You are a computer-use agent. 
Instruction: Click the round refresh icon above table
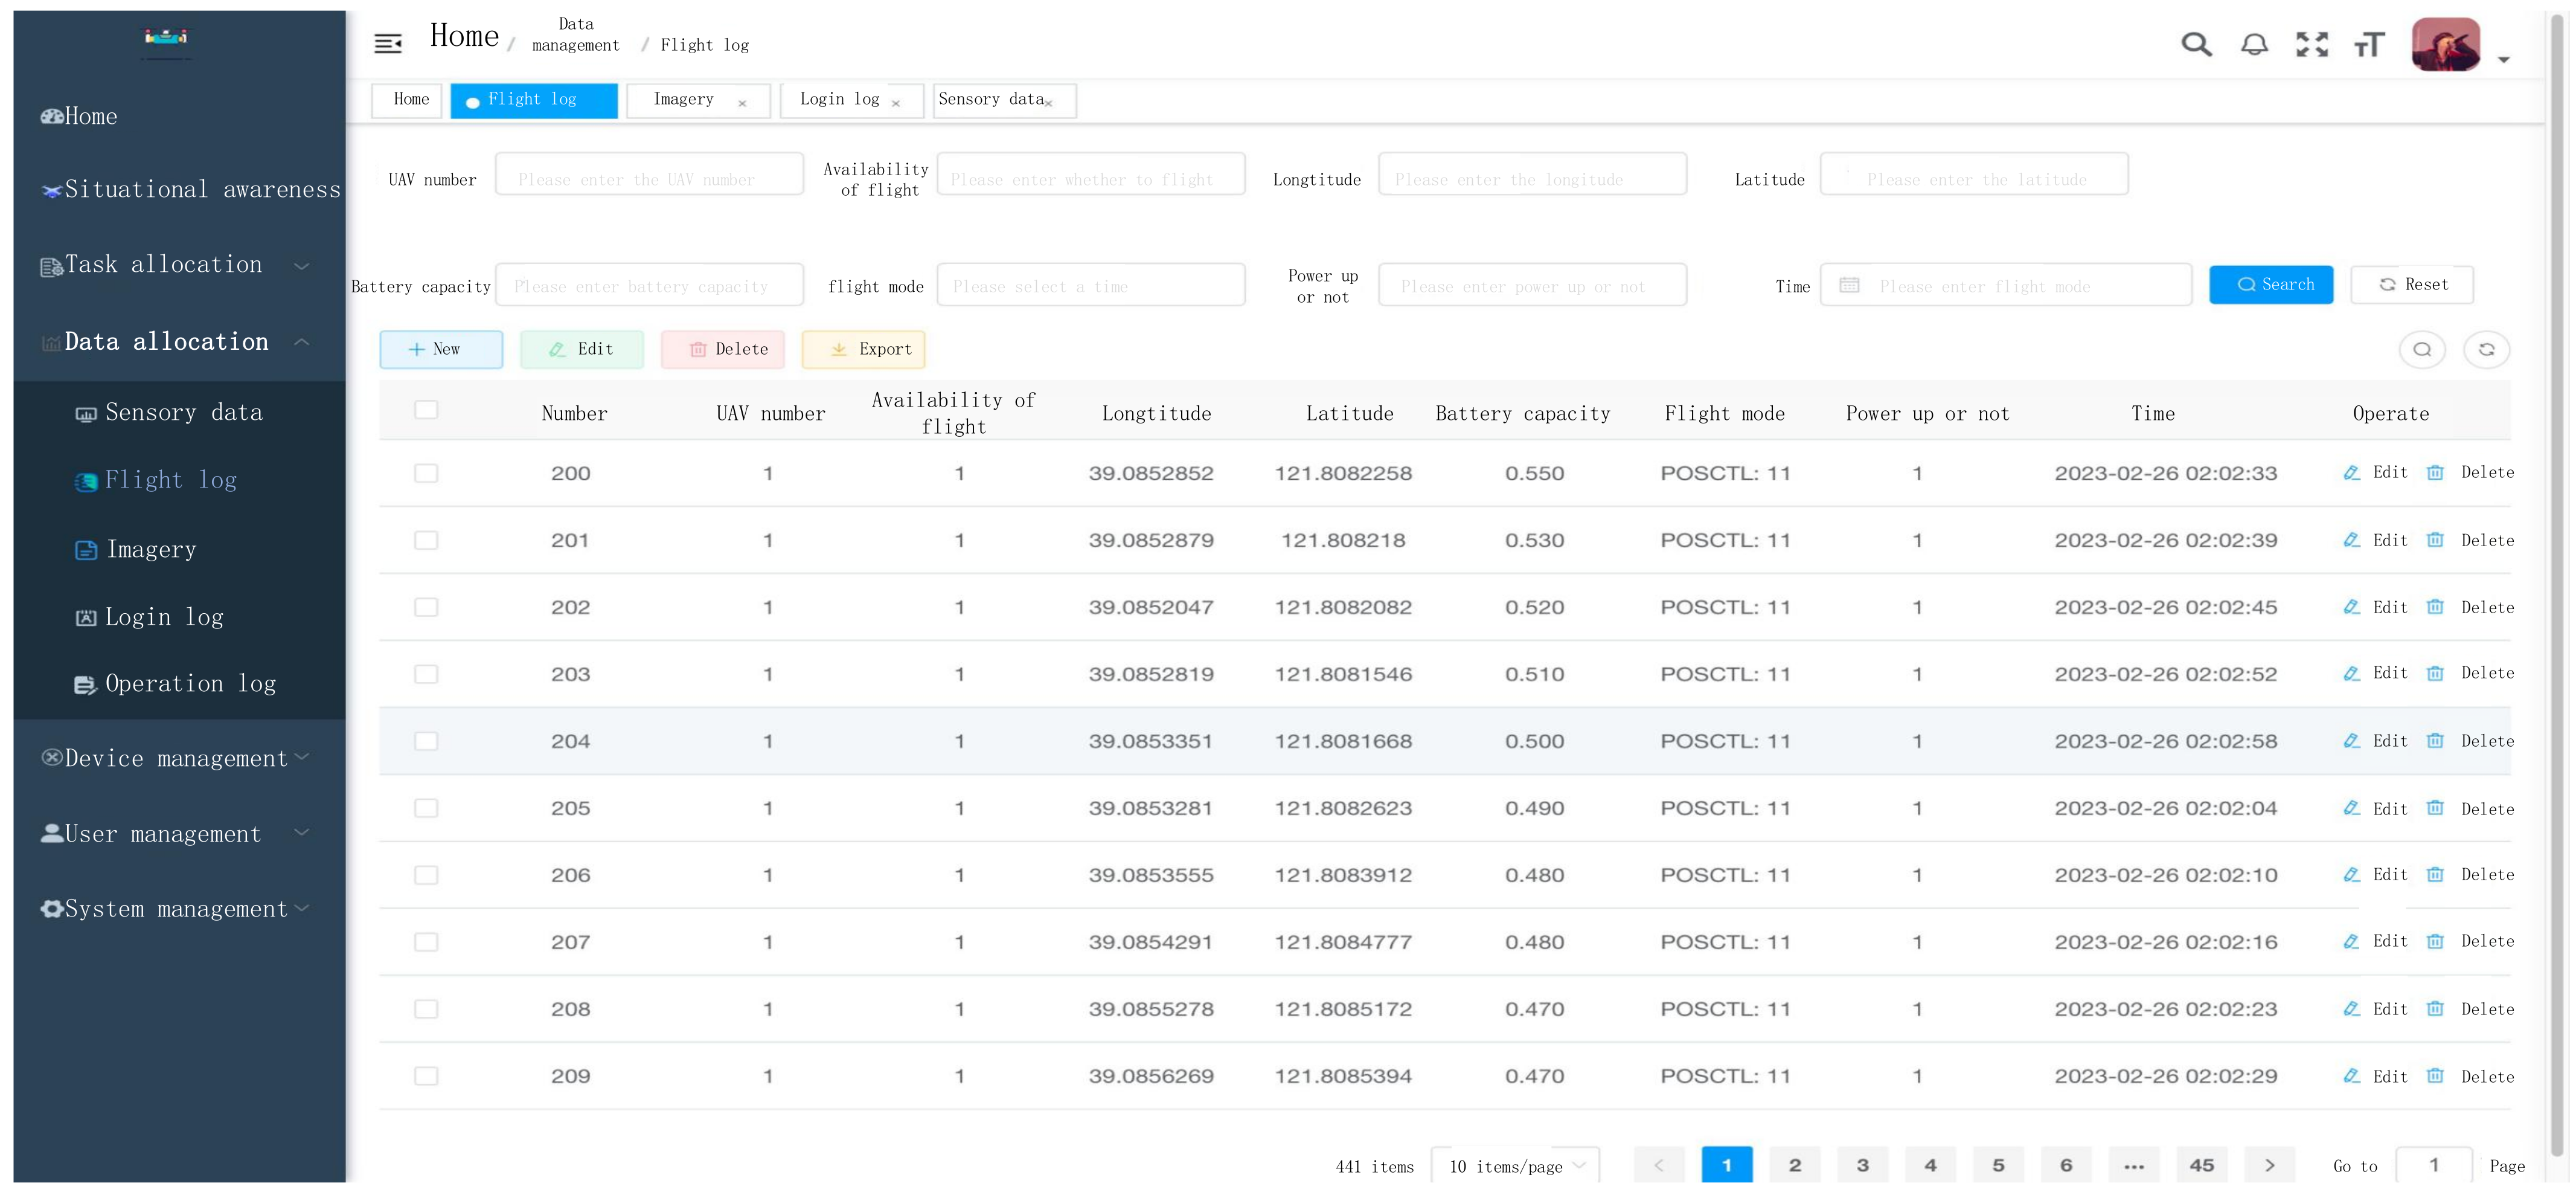coord(2486,349)
